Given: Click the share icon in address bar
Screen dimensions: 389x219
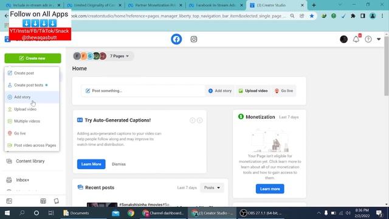Looking at the screenshot, I should point(301,16).
